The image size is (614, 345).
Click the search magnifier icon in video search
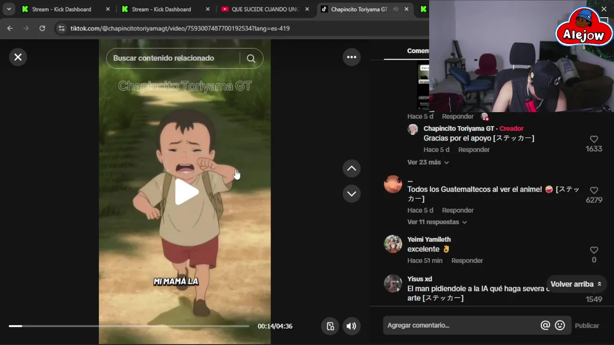[x=251, y=58]
